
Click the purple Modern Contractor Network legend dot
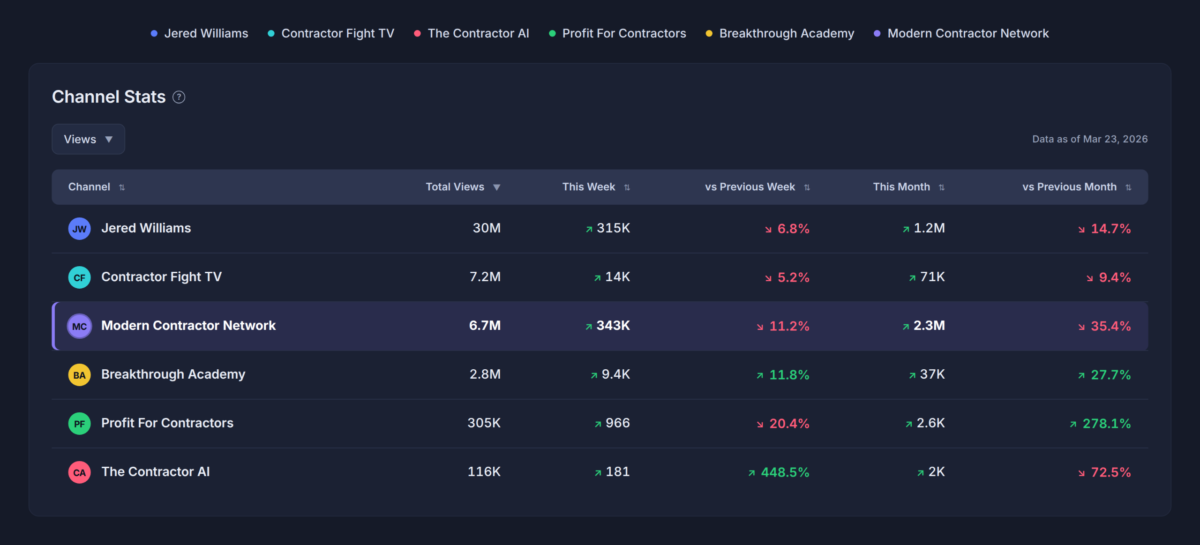coord(877,33)
